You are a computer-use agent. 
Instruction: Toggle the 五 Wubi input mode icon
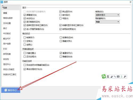pyautogui.click(x=108, y=76)
